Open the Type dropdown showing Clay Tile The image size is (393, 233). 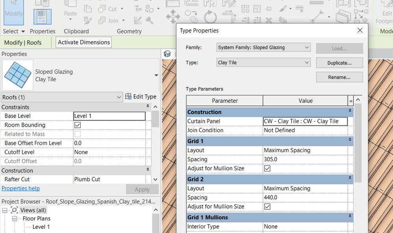[x=264, y=62]
